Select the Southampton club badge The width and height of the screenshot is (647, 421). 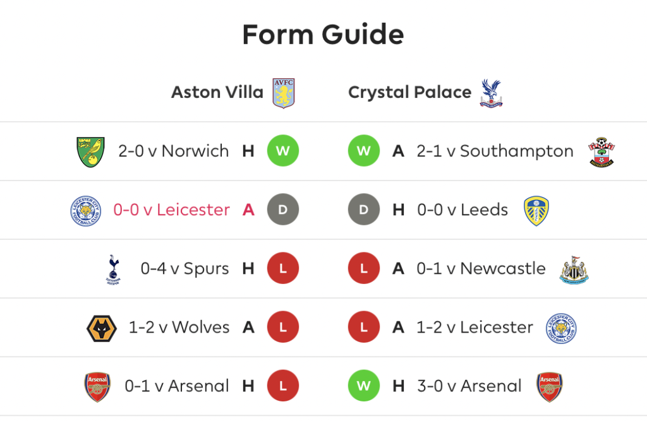(x=602, y=151)
